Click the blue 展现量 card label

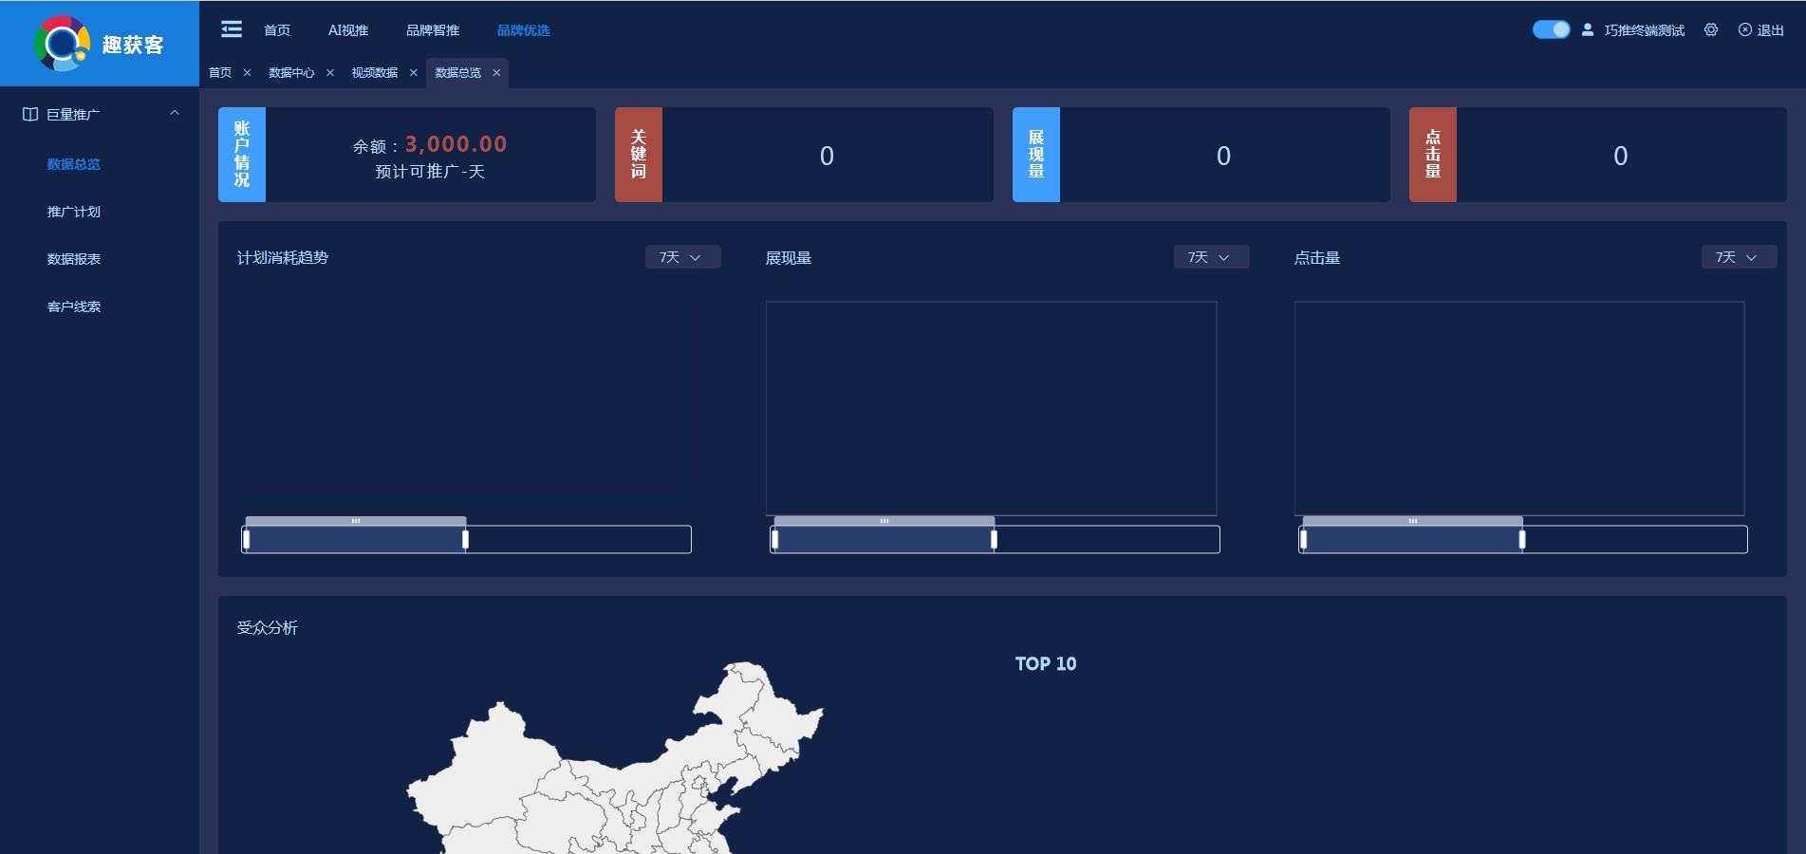[x=1036, y=154]
